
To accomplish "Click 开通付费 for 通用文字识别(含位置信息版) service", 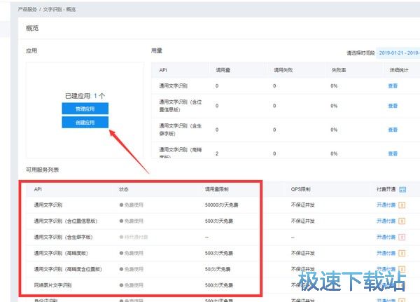I will click(x=386, y=221).
